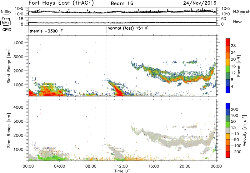The width and height of the screenshot is (250, 173).
Task: Click the 'CPID' row label
Action: [x=7, y=30]
